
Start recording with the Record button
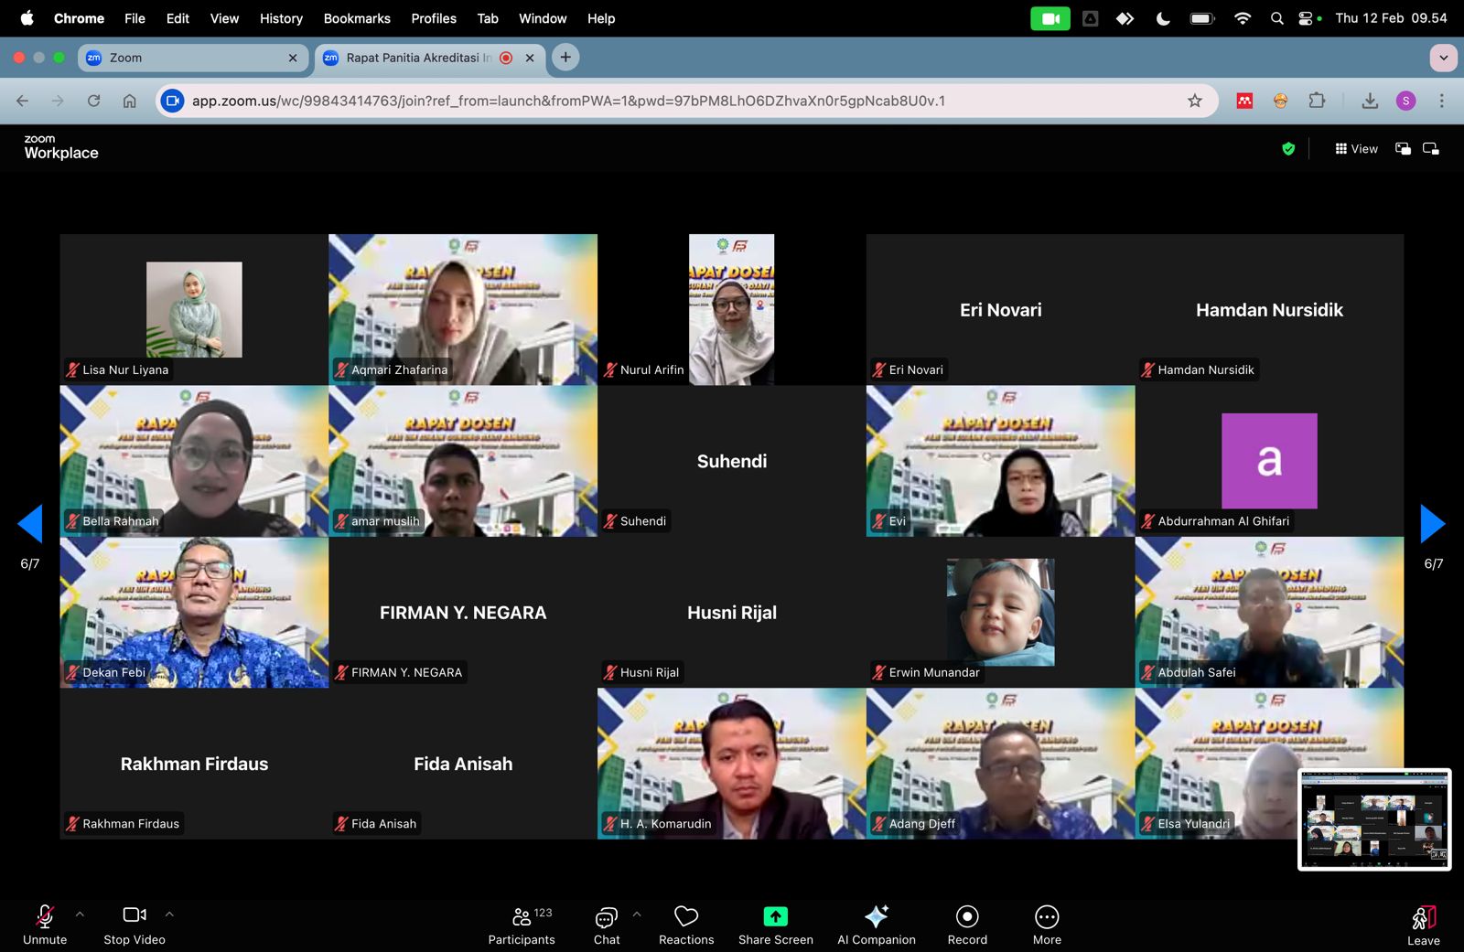click(x=967, y=925)
